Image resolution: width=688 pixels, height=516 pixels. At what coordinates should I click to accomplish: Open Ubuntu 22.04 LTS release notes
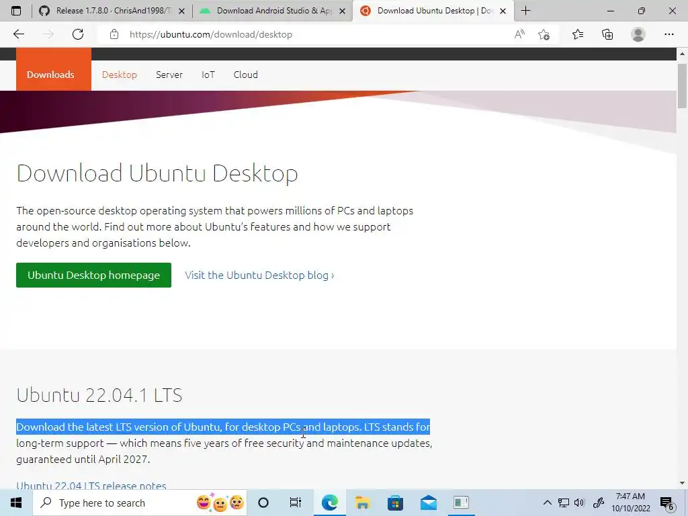[91, 485]
